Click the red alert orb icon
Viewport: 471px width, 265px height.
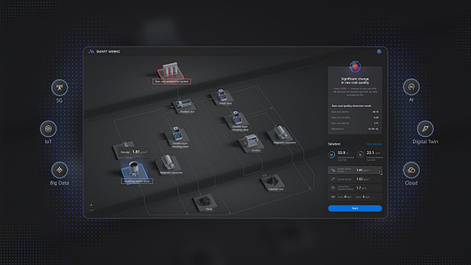click(355, 67)
